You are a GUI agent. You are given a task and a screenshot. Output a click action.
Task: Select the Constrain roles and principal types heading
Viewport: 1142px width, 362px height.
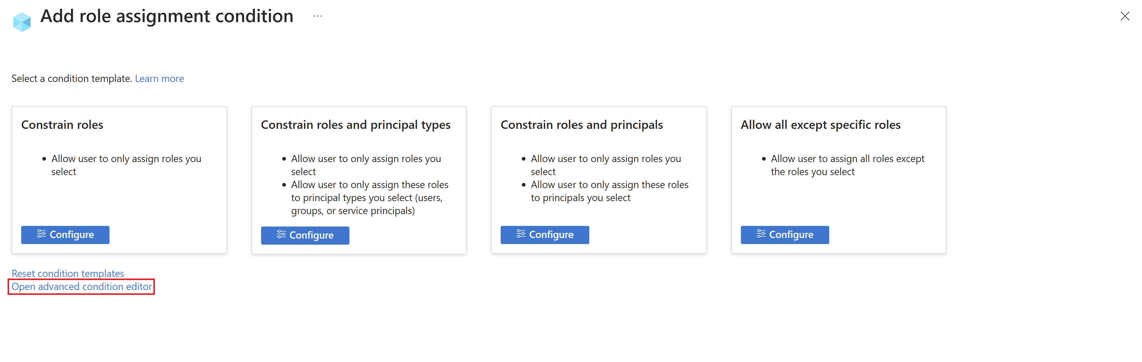click(355, 125)
